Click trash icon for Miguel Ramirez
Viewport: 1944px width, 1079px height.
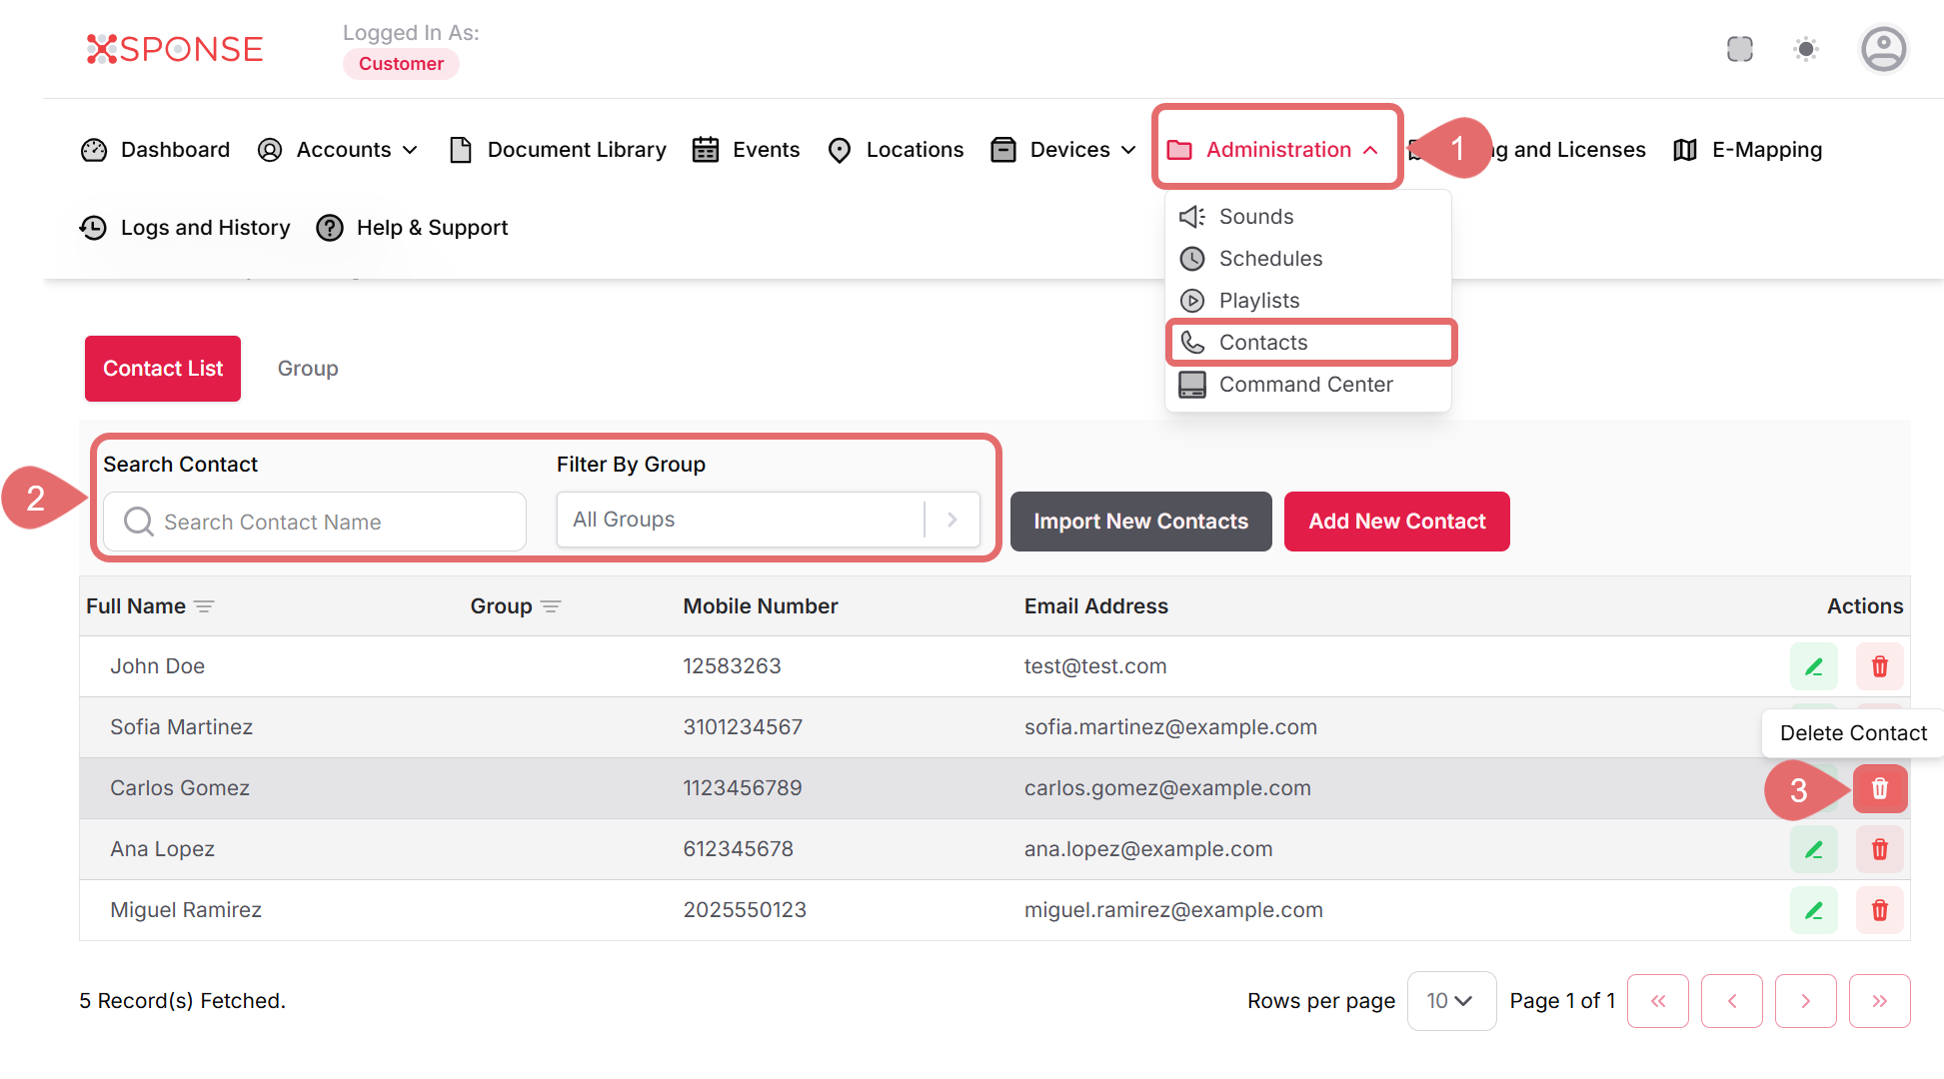pos(1879,910)
